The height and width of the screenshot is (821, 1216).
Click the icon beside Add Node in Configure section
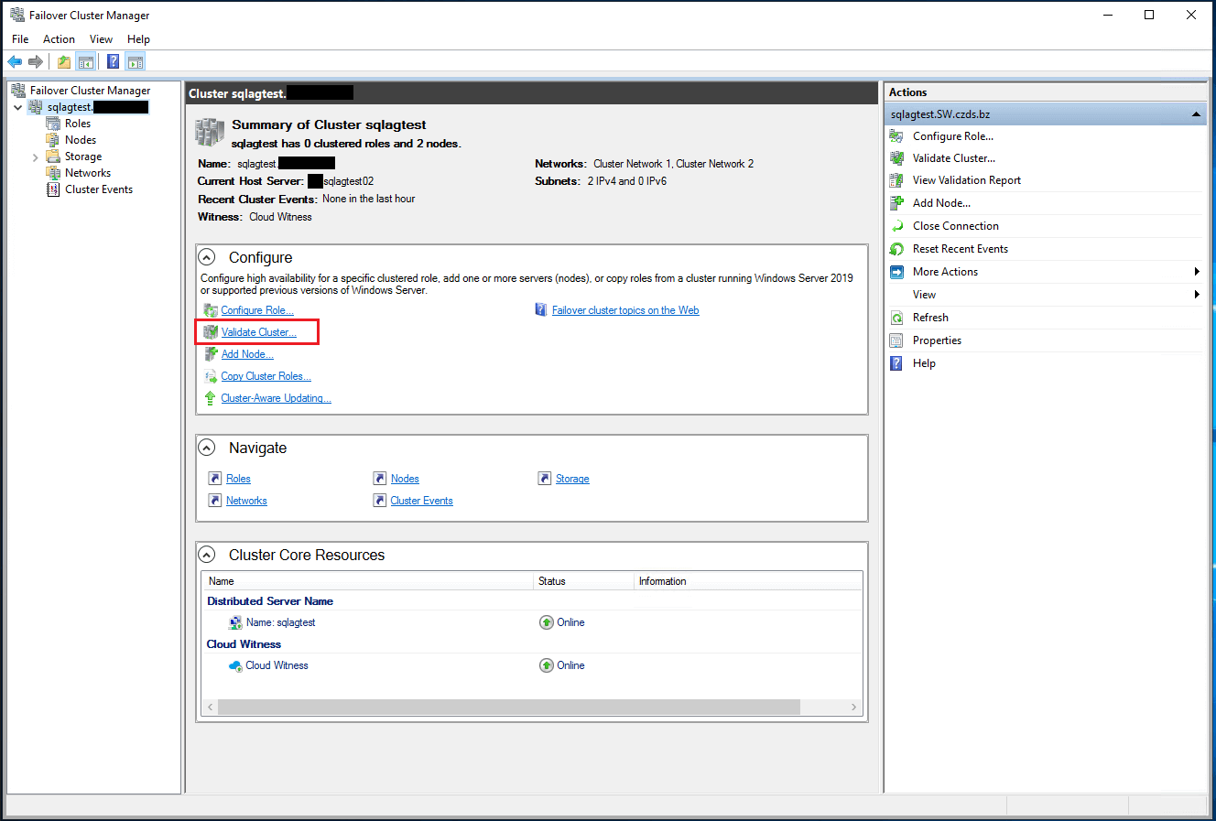tap(211, 354)
